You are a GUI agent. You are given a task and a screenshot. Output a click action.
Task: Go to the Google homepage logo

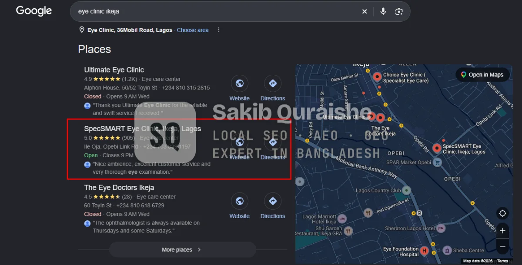34,11
